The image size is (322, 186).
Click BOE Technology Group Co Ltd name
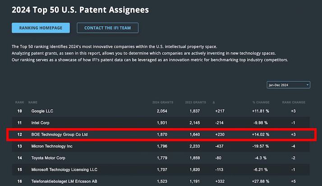pos(60,135)
